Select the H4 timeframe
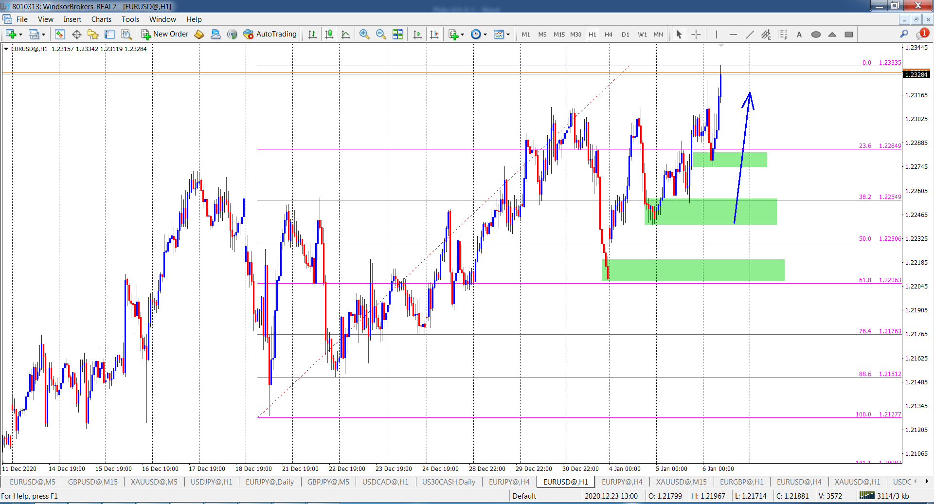 609,35
